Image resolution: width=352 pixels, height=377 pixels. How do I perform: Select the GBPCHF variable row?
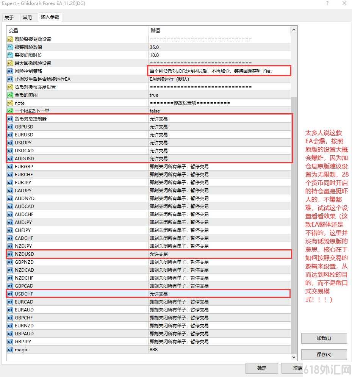click(x=149, y=318)
